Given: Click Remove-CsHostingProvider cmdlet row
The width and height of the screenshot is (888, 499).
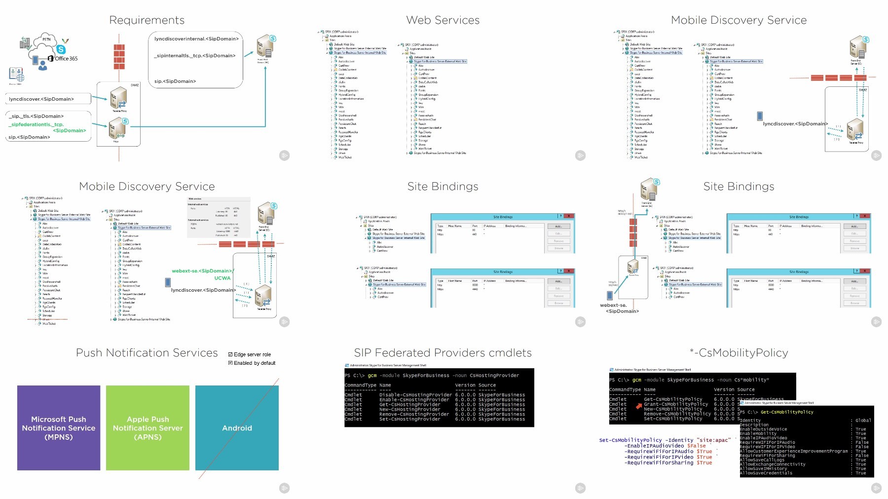Looking at the screenshot, I should [435, 414].
